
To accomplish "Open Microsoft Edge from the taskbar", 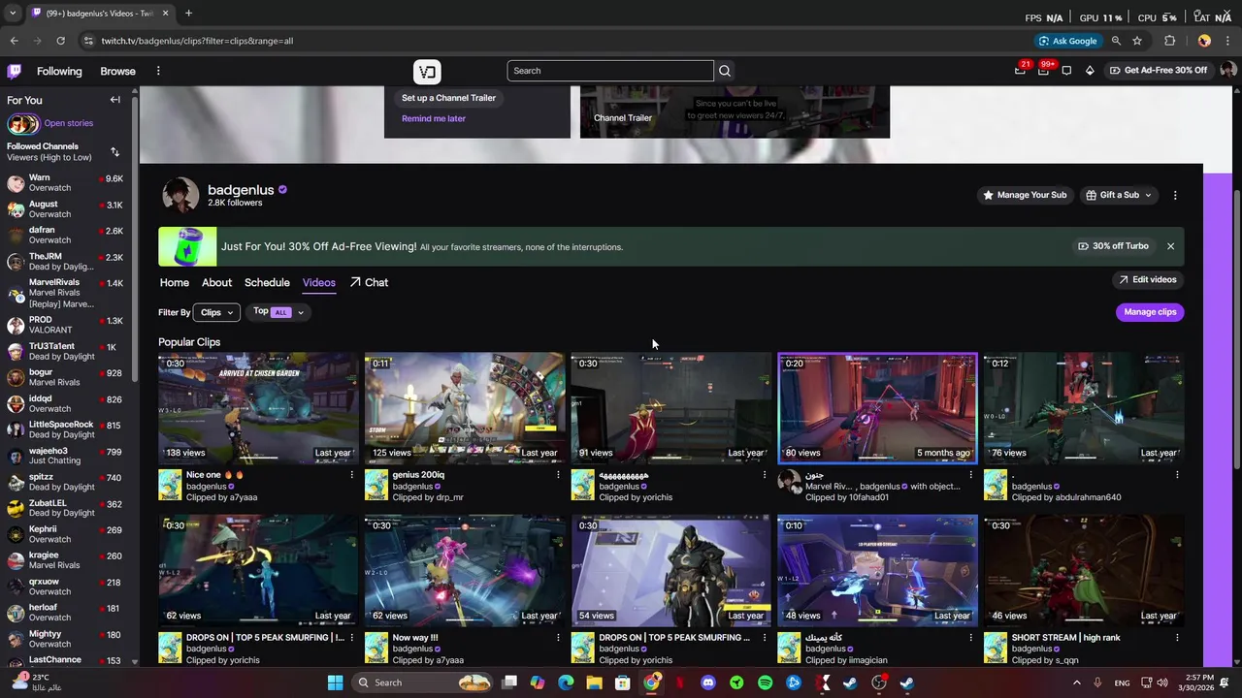I will tap(566, 682).
